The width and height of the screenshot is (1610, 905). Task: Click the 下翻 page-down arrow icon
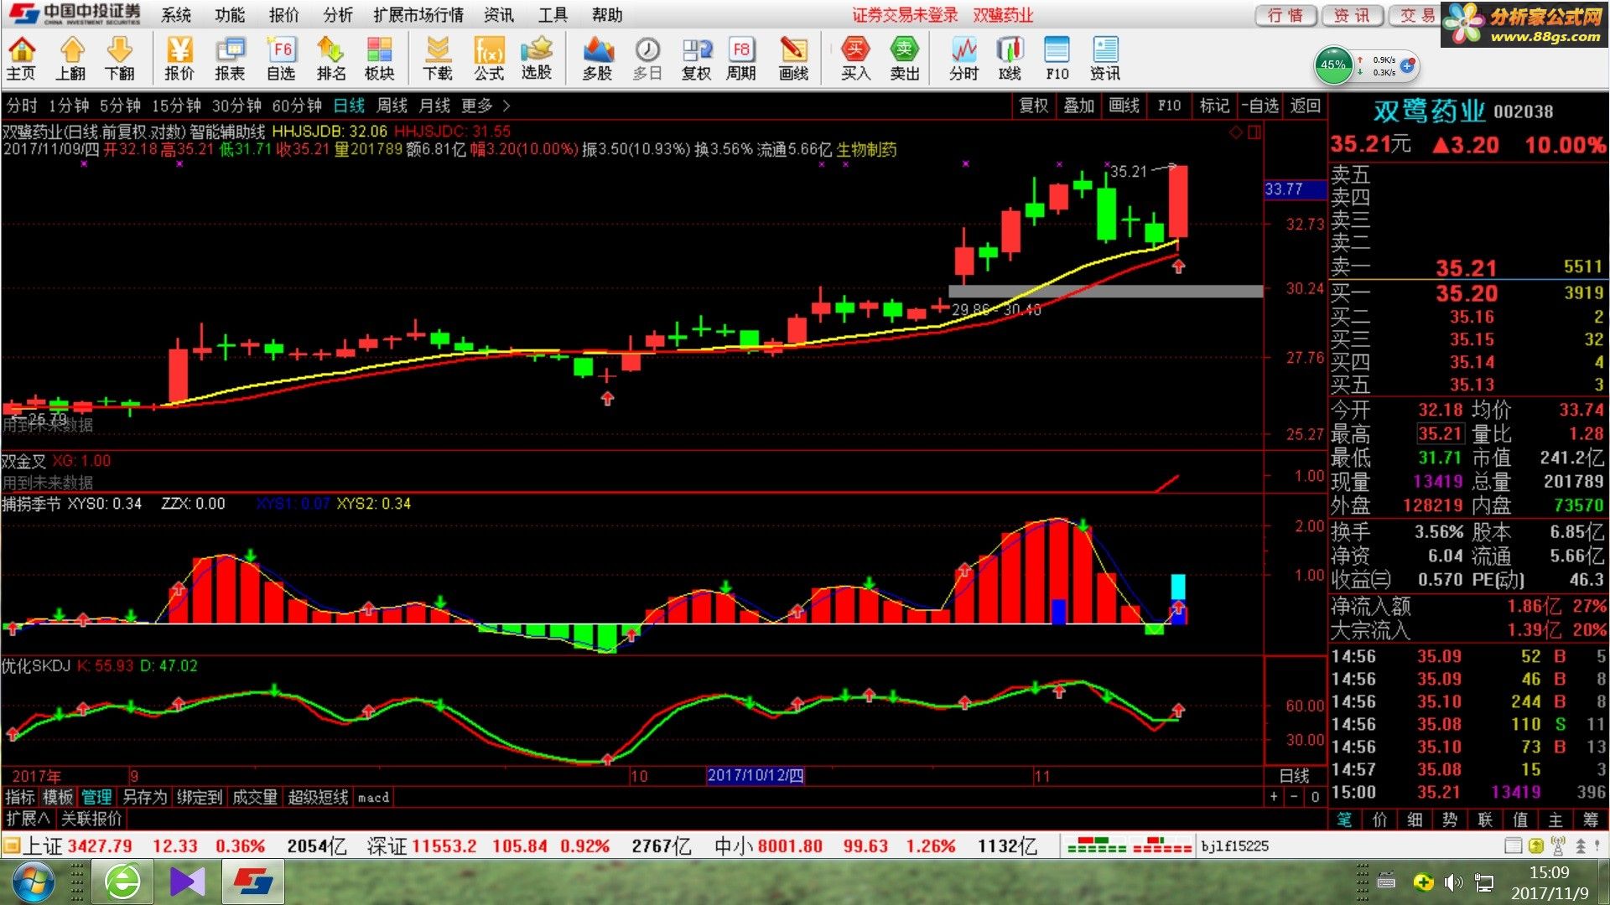120,59
